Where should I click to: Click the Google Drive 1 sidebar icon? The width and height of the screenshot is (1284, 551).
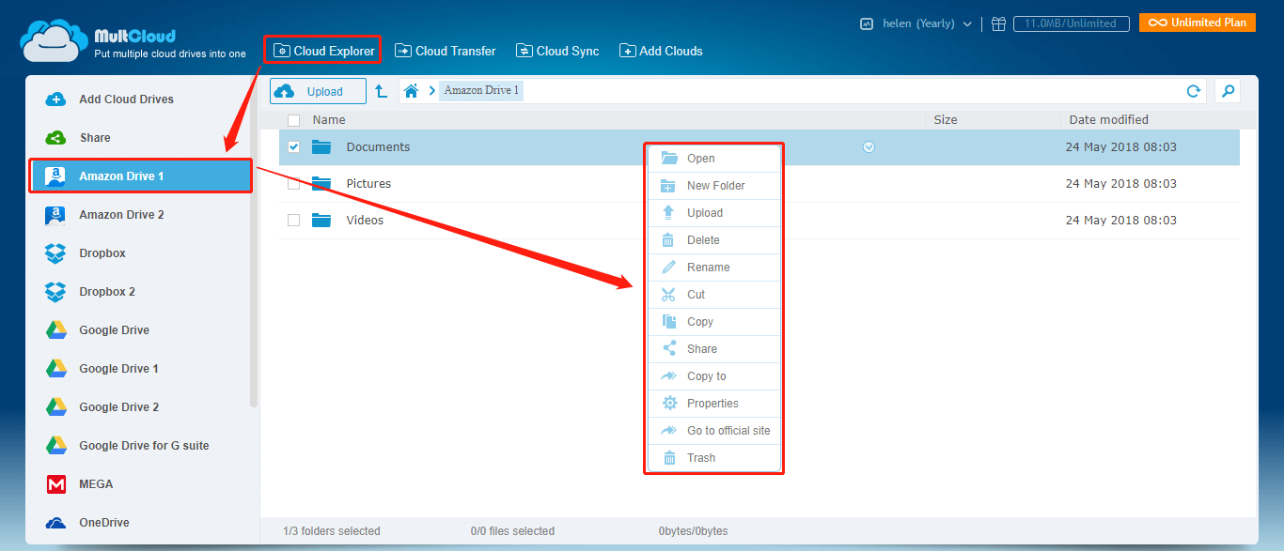[55, 369]
